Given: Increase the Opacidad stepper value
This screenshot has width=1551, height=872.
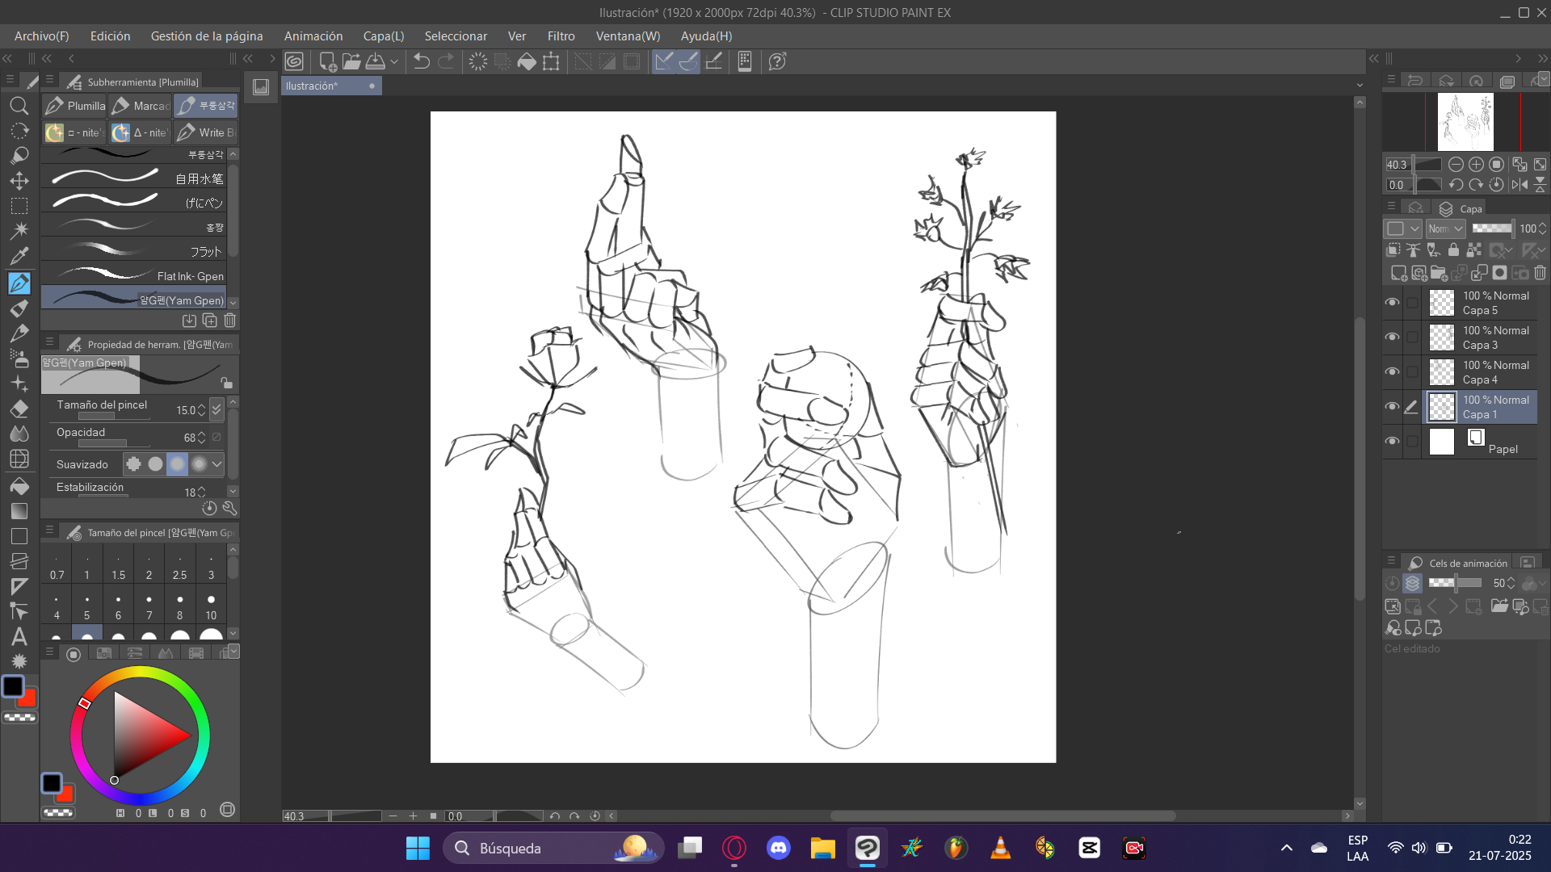Looking at the screenshot, I should point(201,434).
